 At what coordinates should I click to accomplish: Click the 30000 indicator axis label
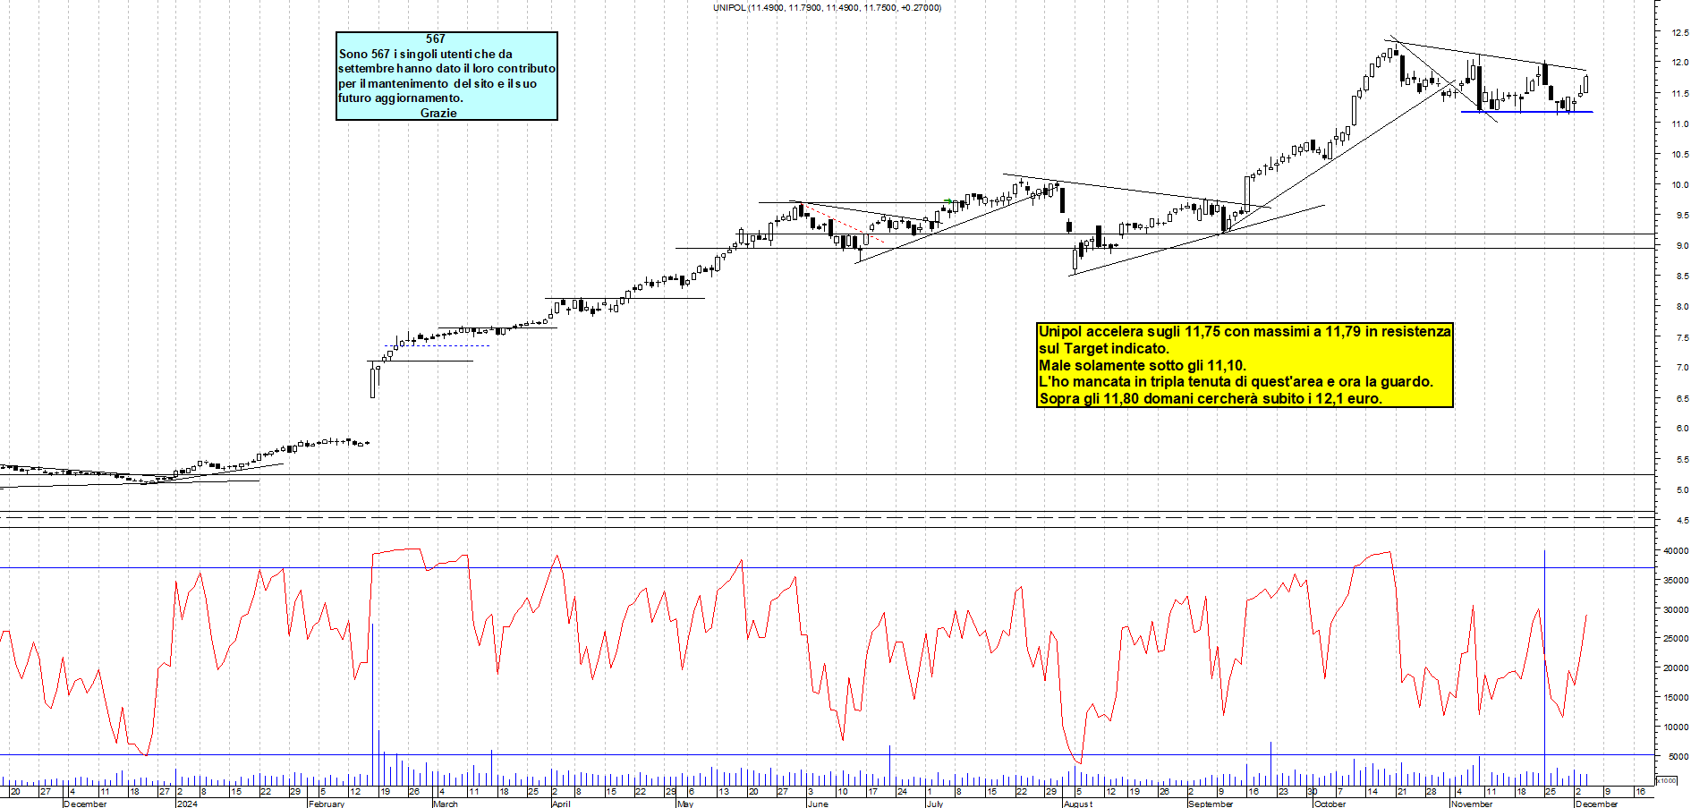(x=1676, y=609)
